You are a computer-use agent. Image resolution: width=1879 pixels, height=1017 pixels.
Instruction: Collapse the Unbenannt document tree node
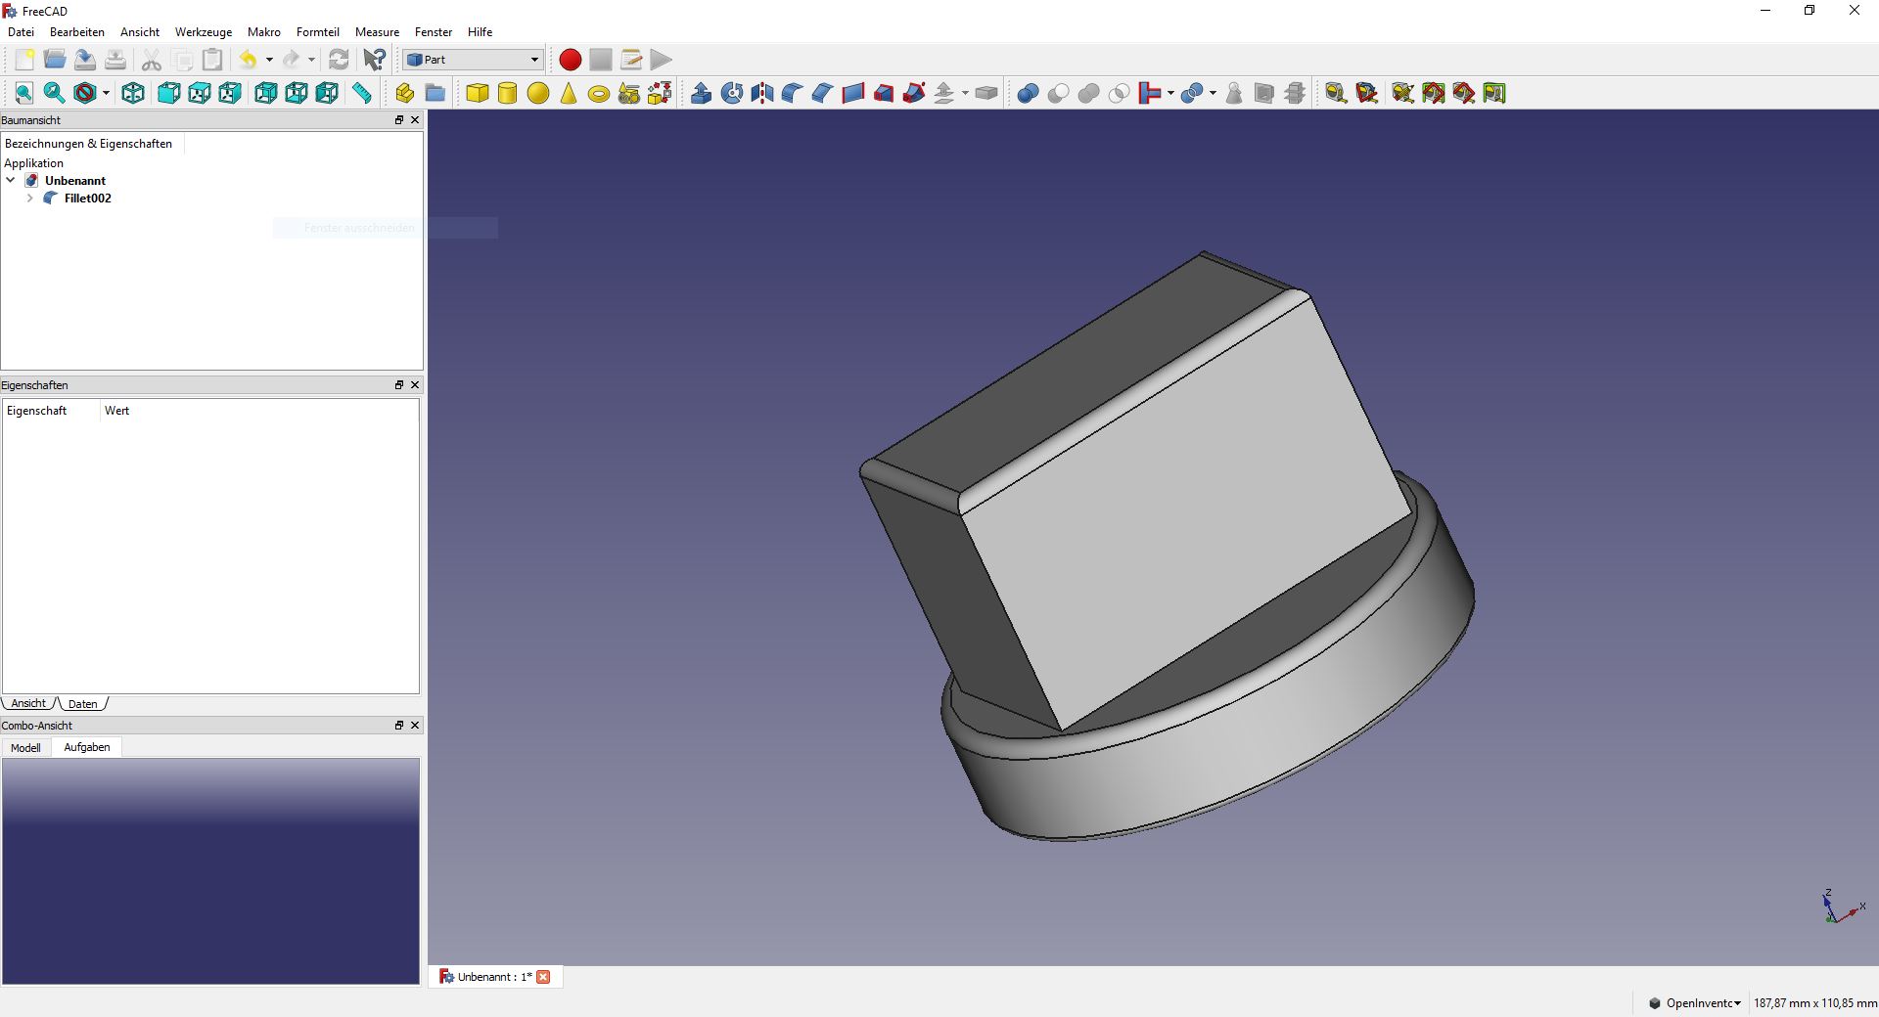click(x=11, y=180)
